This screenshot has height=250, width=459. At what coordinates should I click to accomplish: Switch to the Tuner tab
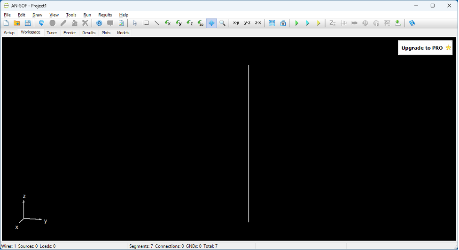pos(52,33)
